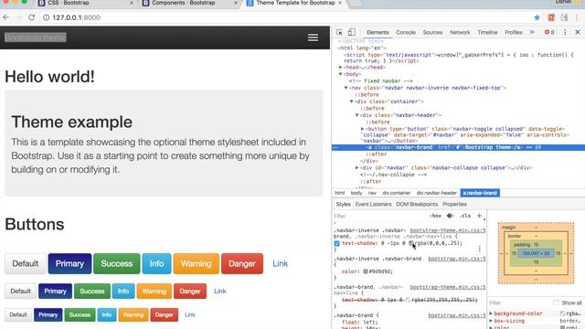The height and width of the screenshot is (329, 585).
Task: Click the large Warning button
Action: point(197,264)
